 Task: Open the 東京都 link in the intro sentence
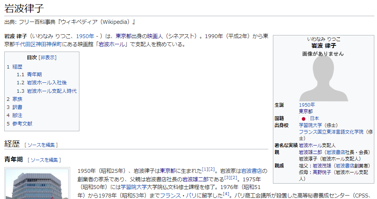(123, 36)
